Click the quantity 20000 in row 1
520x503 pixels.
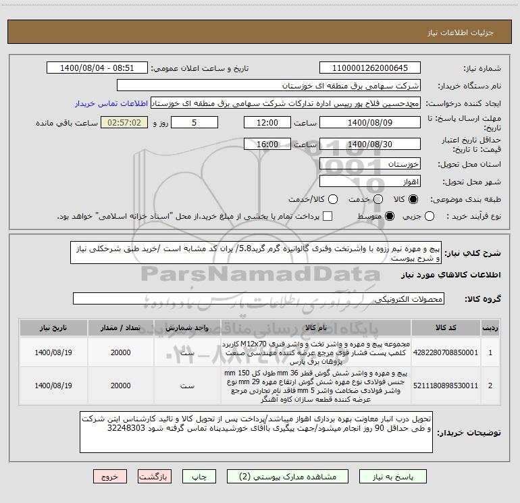tap(120, 352)
